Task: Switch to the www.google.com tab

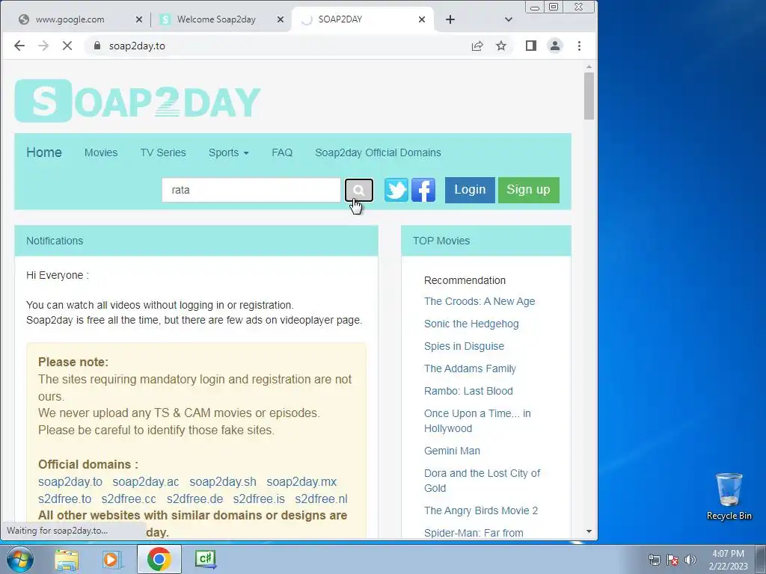Action: pos(70,19)
